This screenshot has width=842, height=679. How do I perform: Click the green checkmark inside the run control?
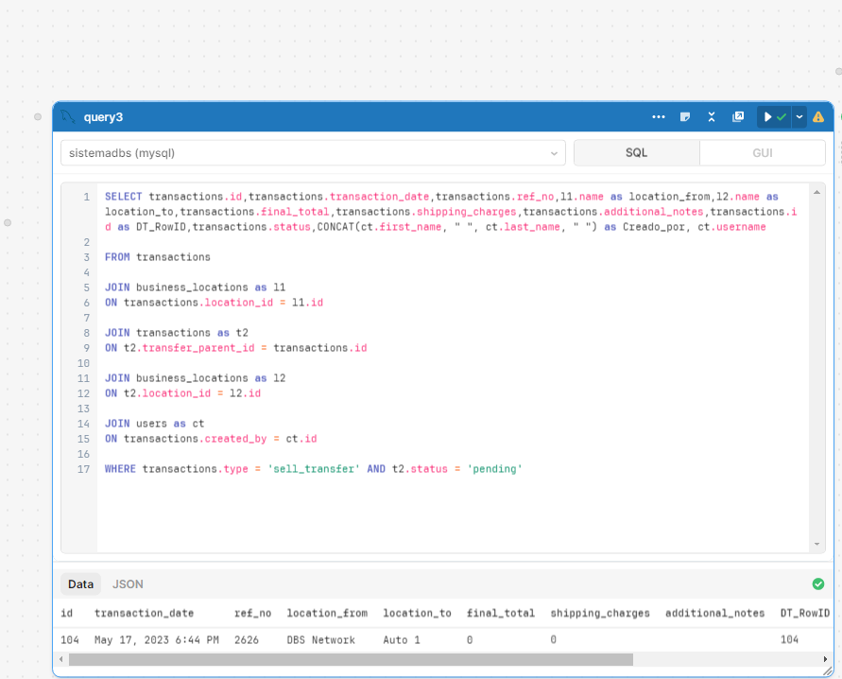coord(781,116)
